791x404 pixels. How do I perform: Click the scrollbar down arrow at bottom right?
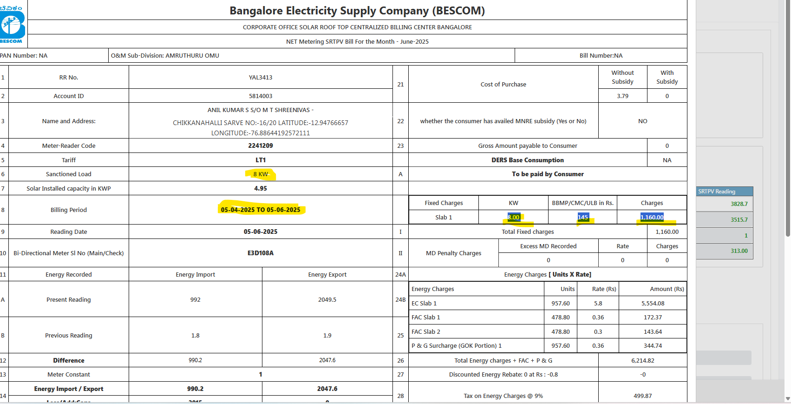[x=787, y=399]
